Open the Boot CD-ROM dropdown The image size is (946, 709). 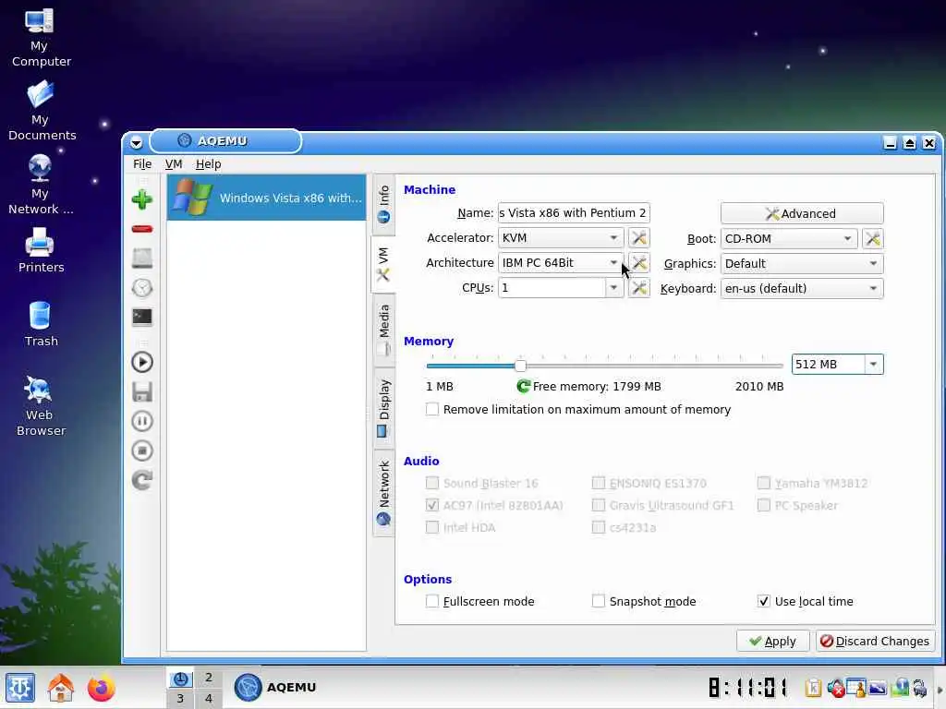(789, 239)
